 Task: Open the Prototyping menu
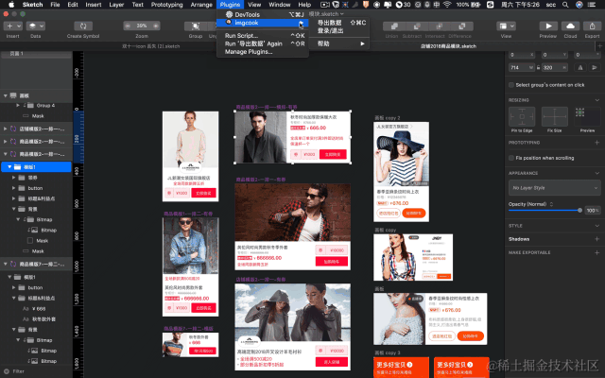pos(166,5)
